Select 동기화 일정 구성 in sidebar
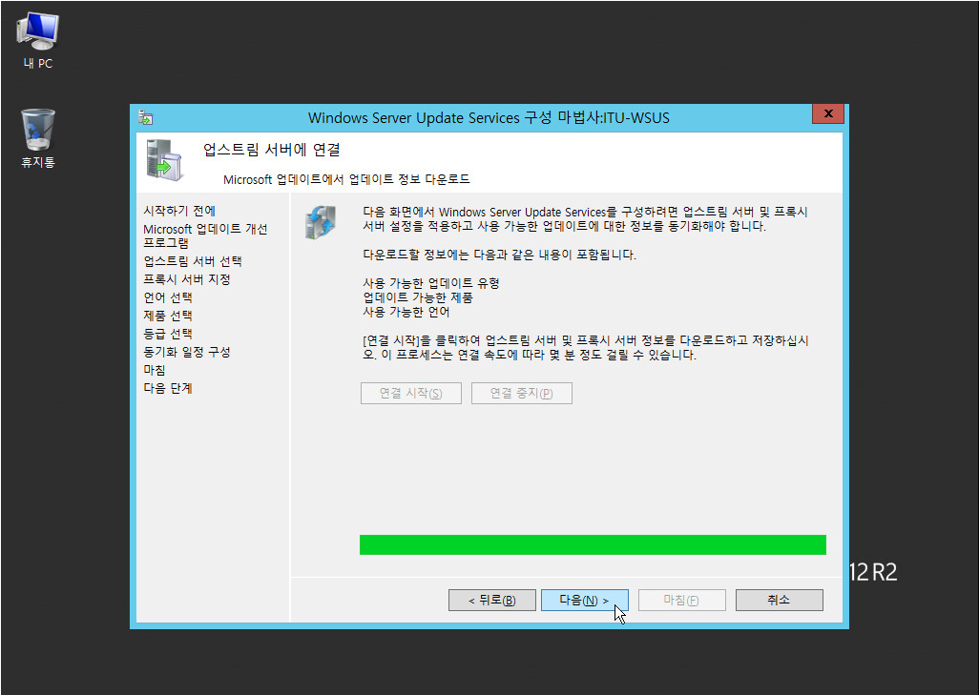 coord(186,352)
